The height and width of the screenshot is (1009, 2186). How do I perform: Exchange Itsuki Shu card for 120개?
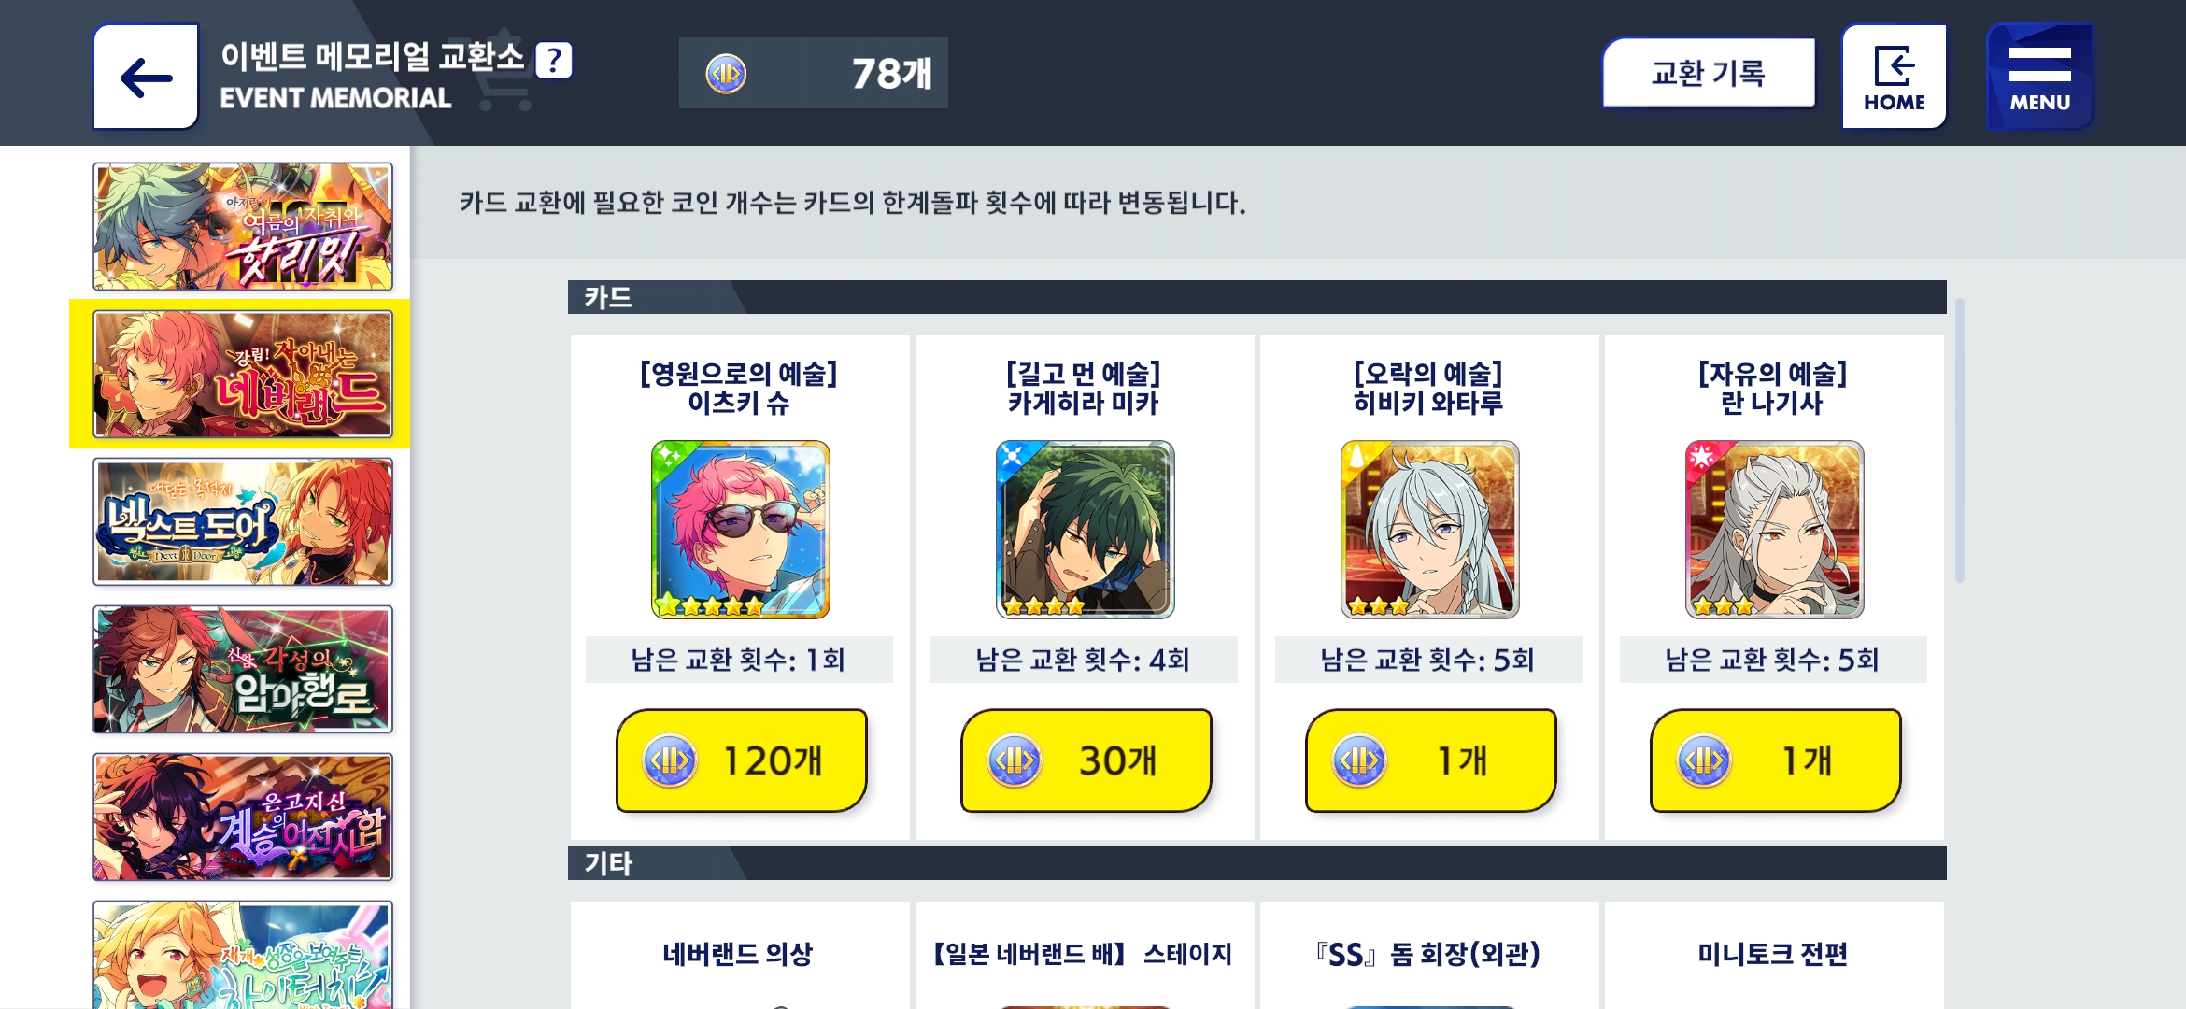pos(741,760)
